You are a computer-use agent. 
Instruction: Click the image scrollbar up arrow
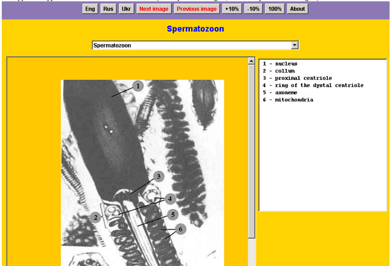(251, 62)
